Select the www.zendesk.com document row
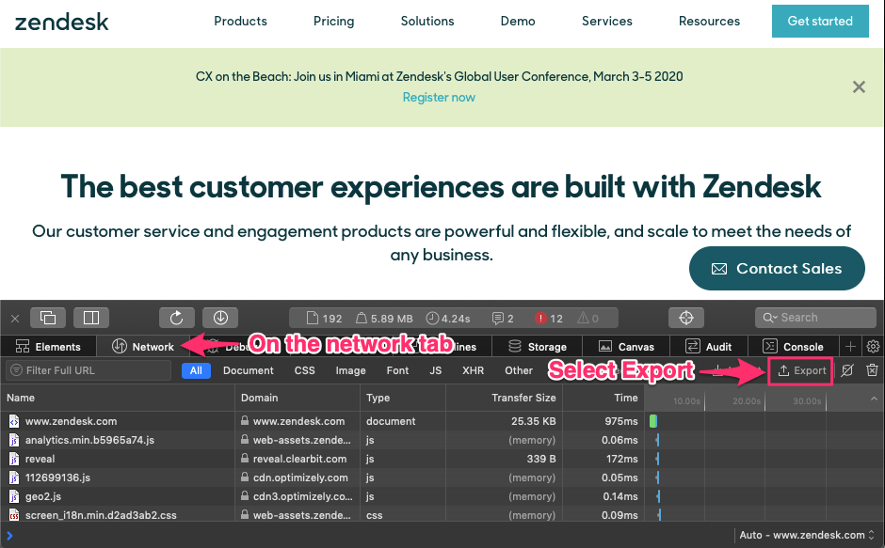This screenshot has width=885, height=548. [x=442, y=421]
